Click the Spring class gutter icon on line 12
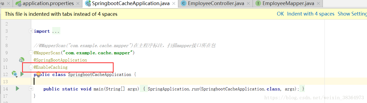367x103 pixels. tap(14, 74)
